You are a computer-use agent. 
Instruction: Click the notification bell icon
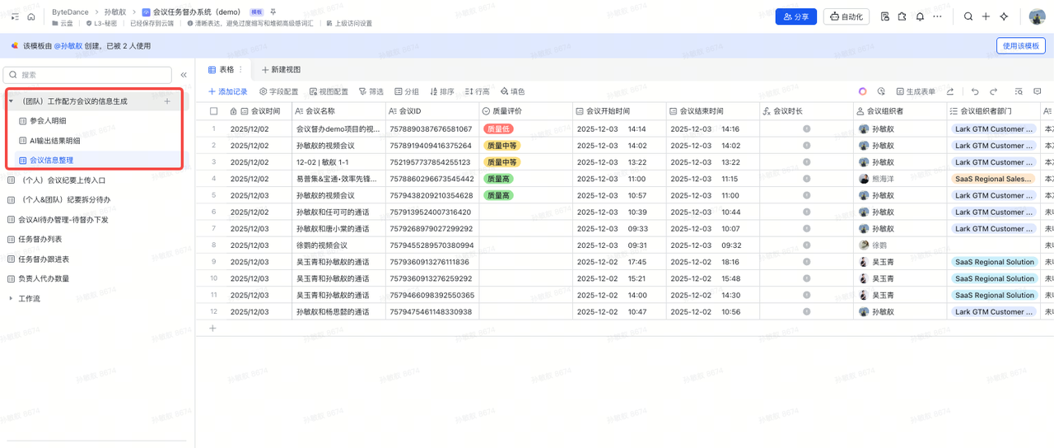click(x=920, y=16)
